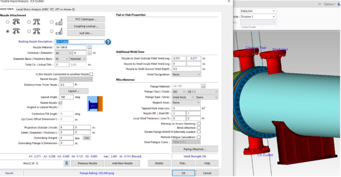
Task: Select second nozzle attachment type in top row
Action: click(29, 22)
